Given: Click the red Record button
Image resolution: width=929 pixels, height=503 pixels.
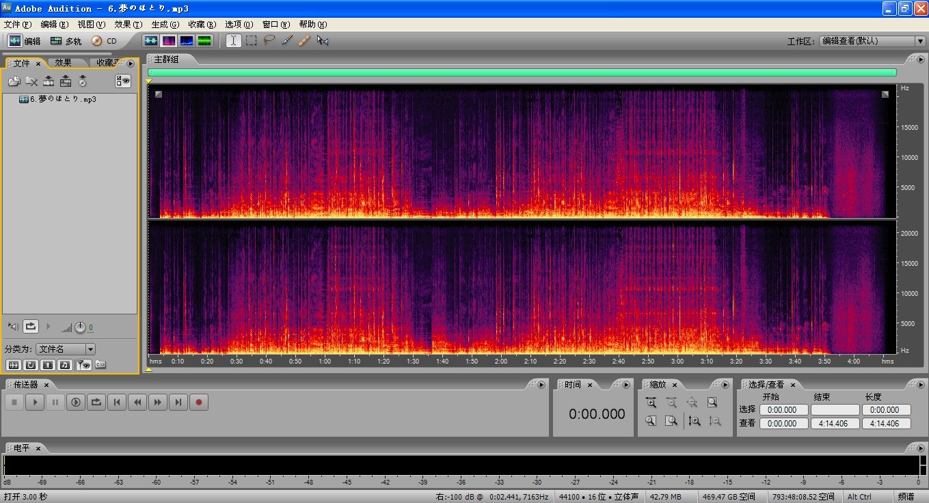Looking at the screenshot, I should (x=199, y=403).
